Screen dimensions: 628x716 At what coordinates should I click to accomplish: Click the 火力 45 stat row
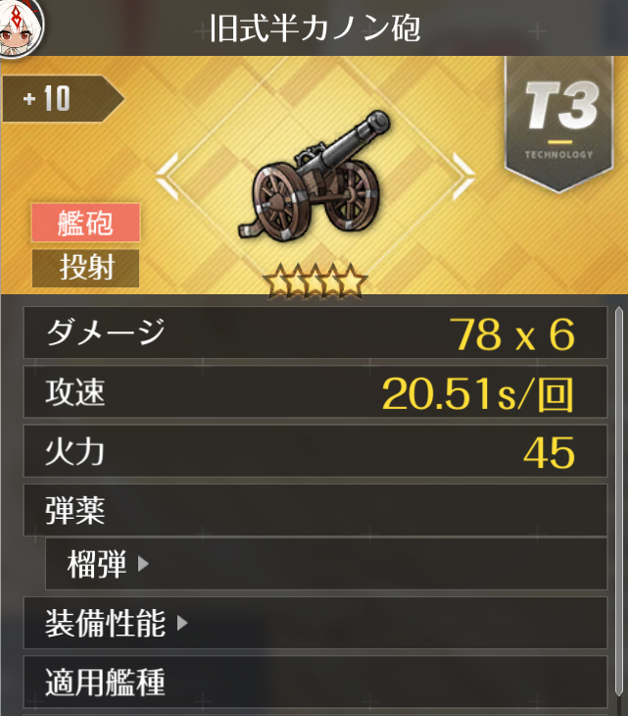[x=315, y=451]
